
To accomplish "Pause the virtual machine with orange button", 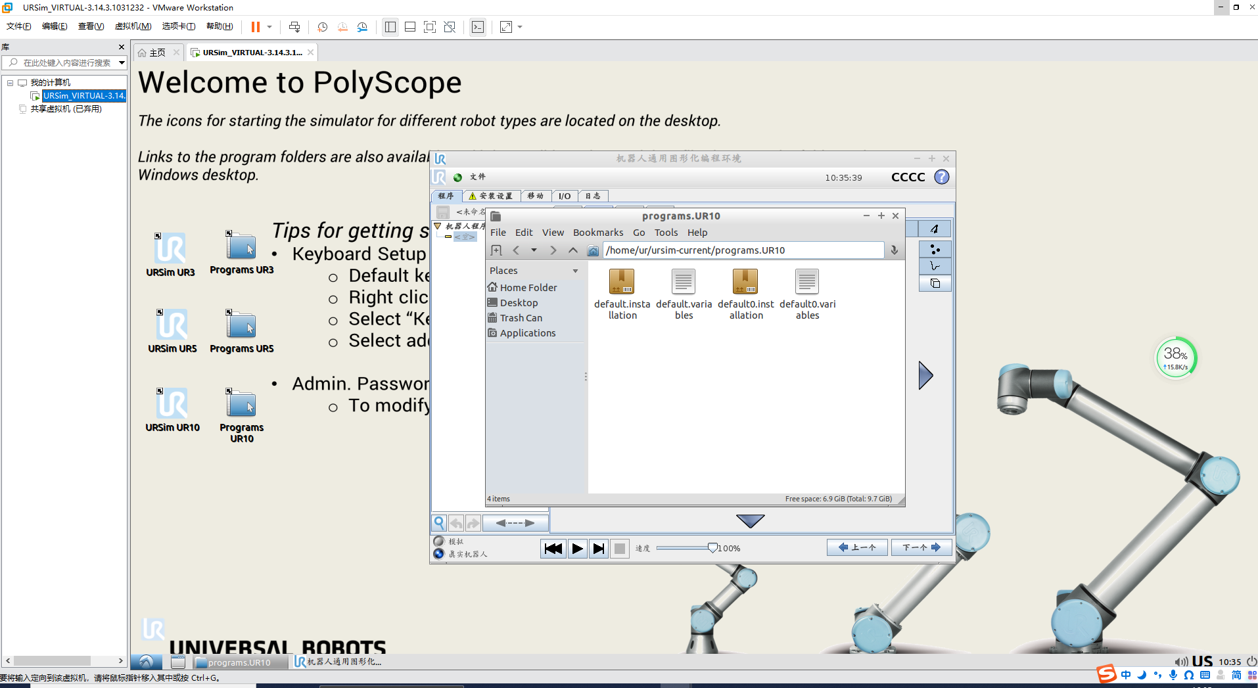I will point(255,27).
